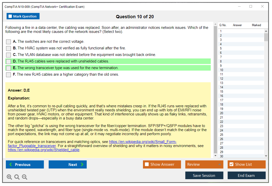
Task: Select answer option E wrong transceiver type
Action: tap(9, 68)
